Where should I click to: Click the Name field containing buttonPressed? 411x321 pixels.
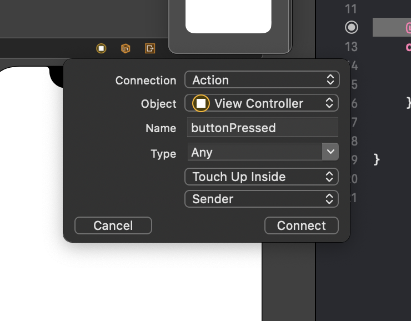coord(262,128)
